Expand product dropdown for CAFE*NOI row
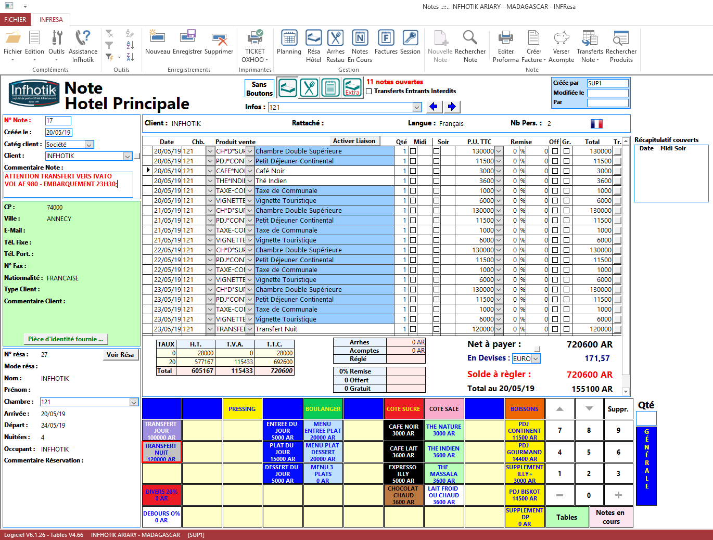Viewport: 713px width, 540px height. (x=250, y=171)
